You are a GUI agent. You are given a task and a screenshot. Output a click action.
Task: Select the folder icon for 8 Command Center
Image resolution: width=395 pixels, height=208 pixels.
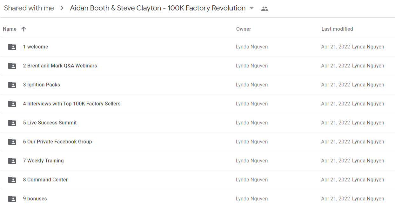12,180
